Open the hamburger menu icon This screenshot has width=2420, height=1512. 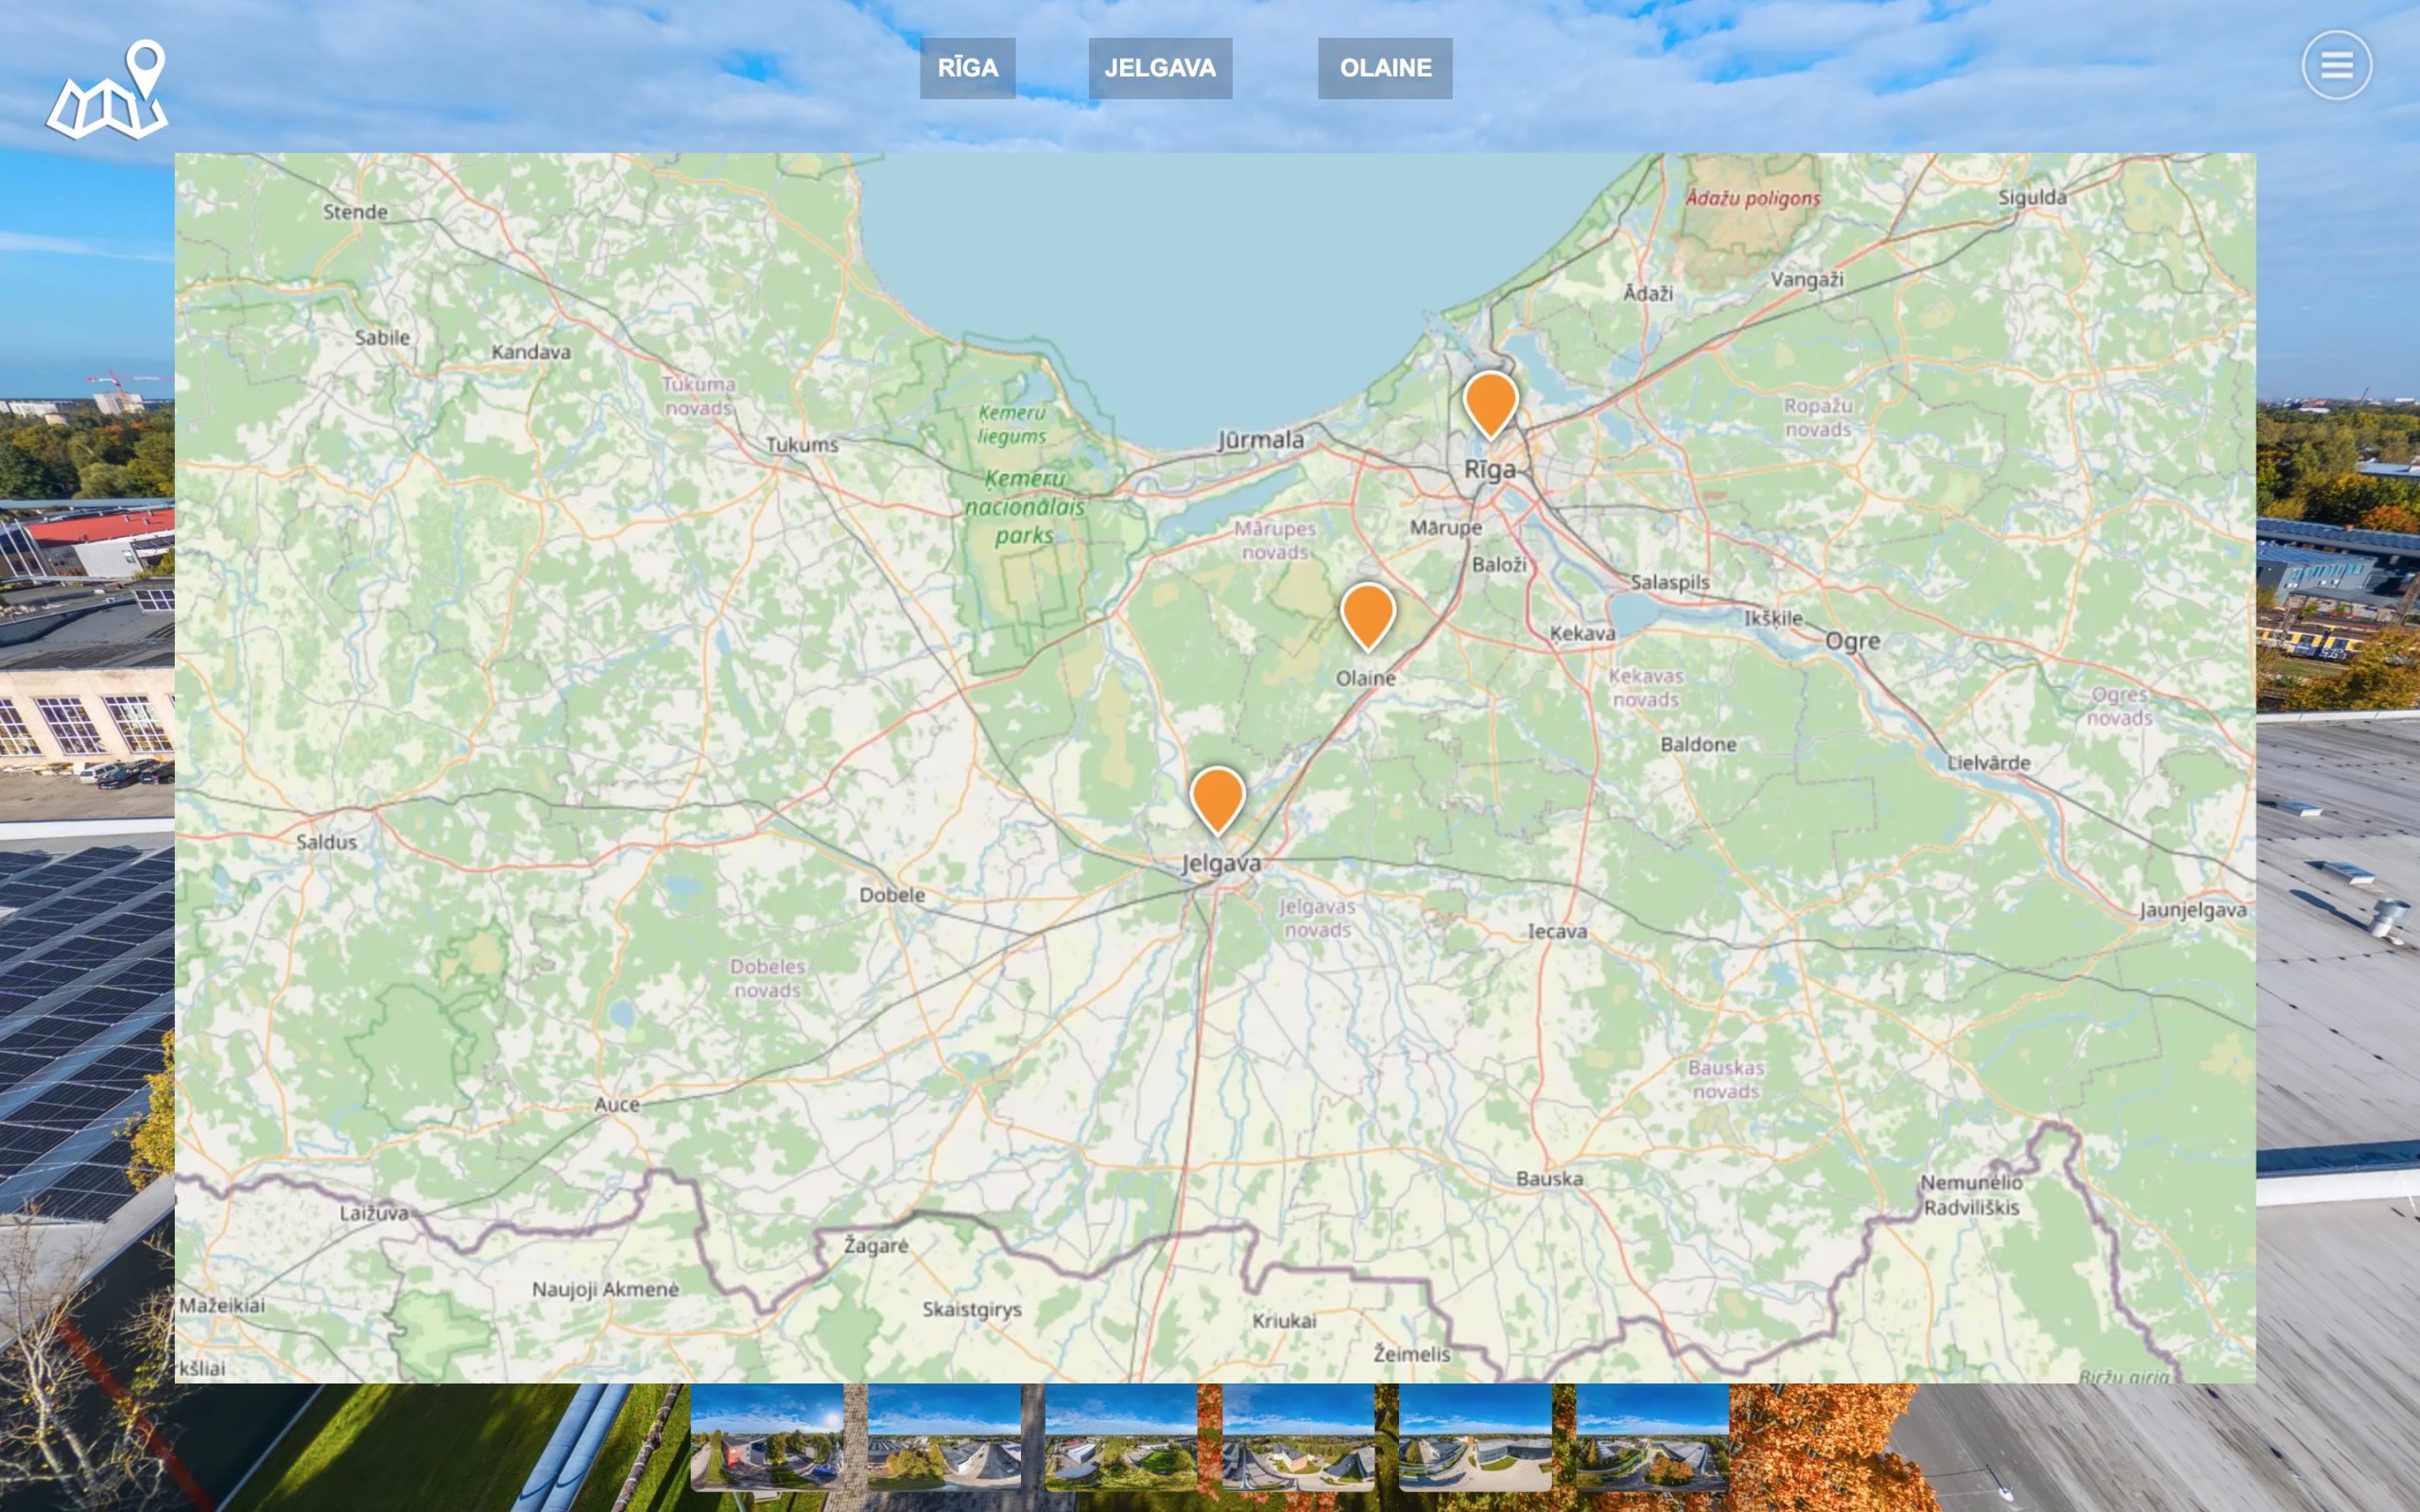pyautogui.click(x=2336, y=66)
